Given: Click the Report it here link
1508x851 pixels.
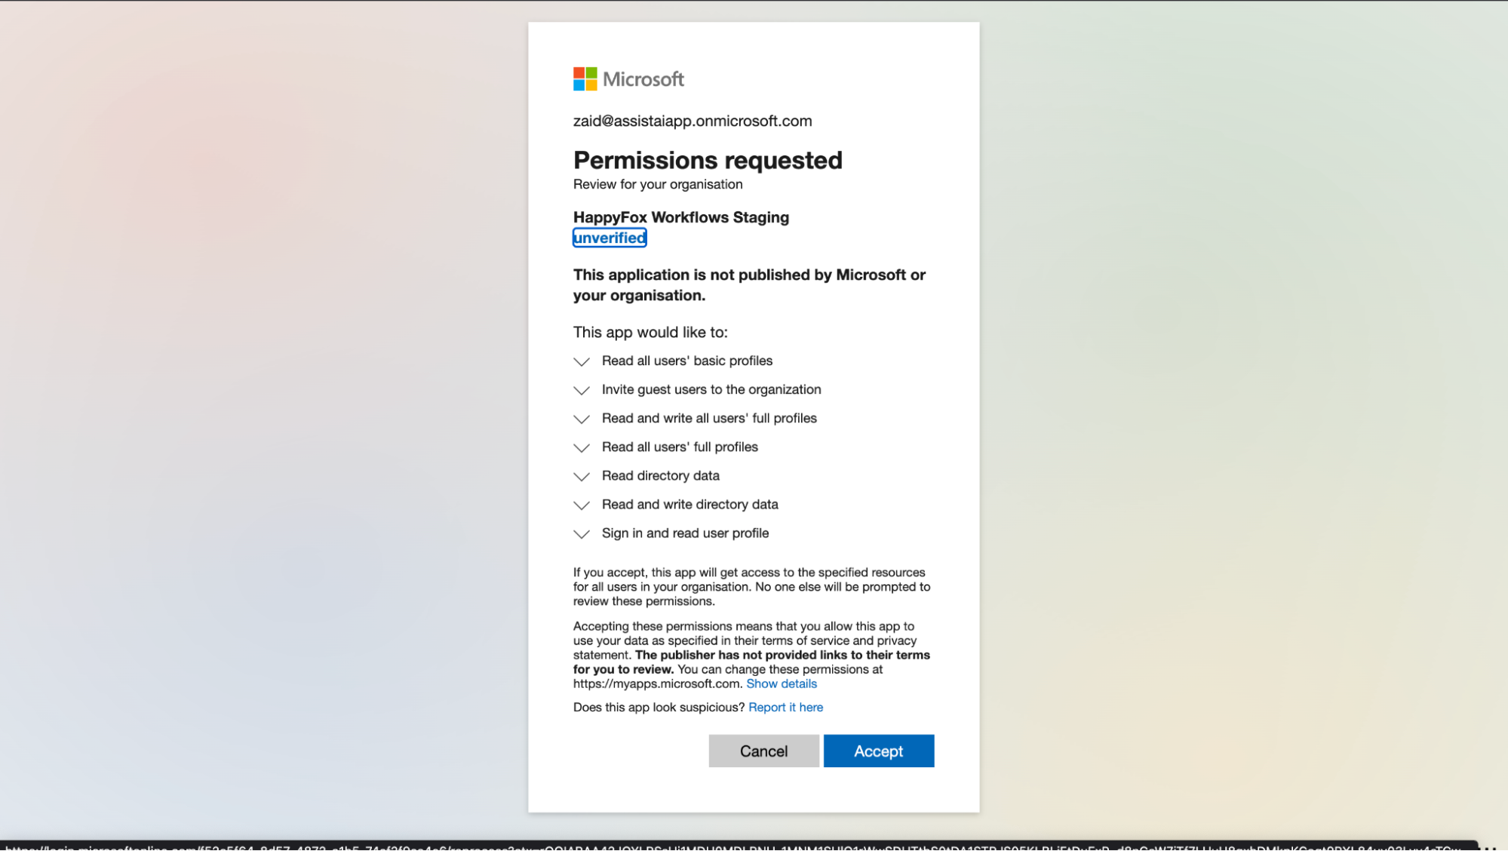Looking at the screenshot, I should 785,707.
